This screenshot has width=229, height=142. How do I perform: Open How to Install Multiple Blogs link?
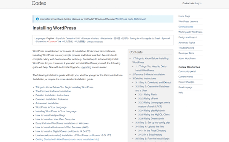(x=50, y=115)
